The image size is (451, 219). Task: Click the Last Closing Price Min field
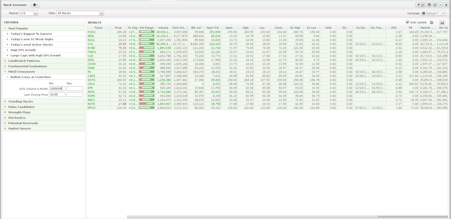[x=57, y=95]
